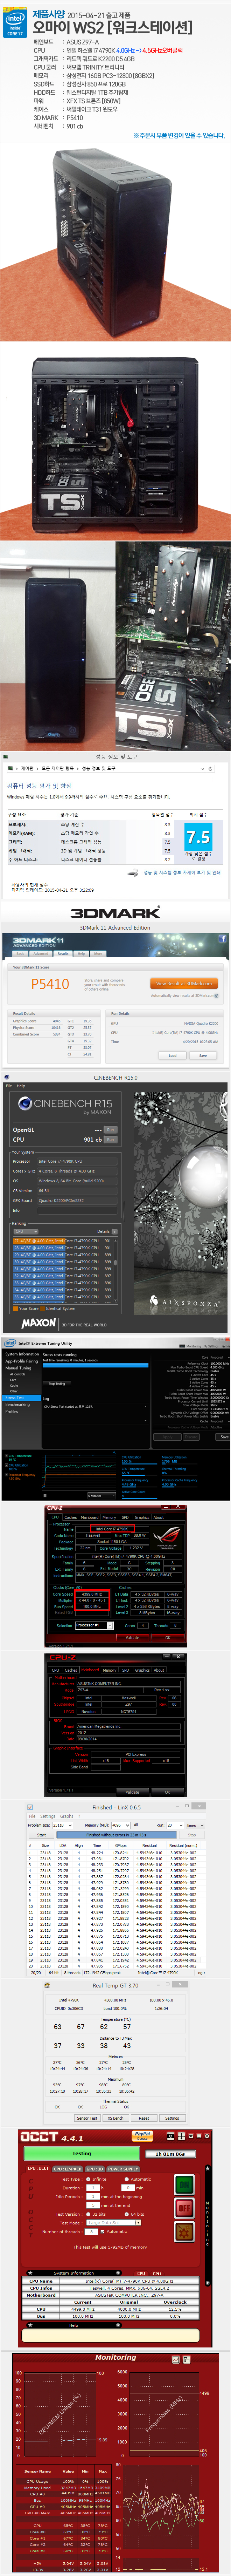Click View Result at 3DMark.com button
Viewport: 231px width, 2576px height.
(x=184, y=983)
